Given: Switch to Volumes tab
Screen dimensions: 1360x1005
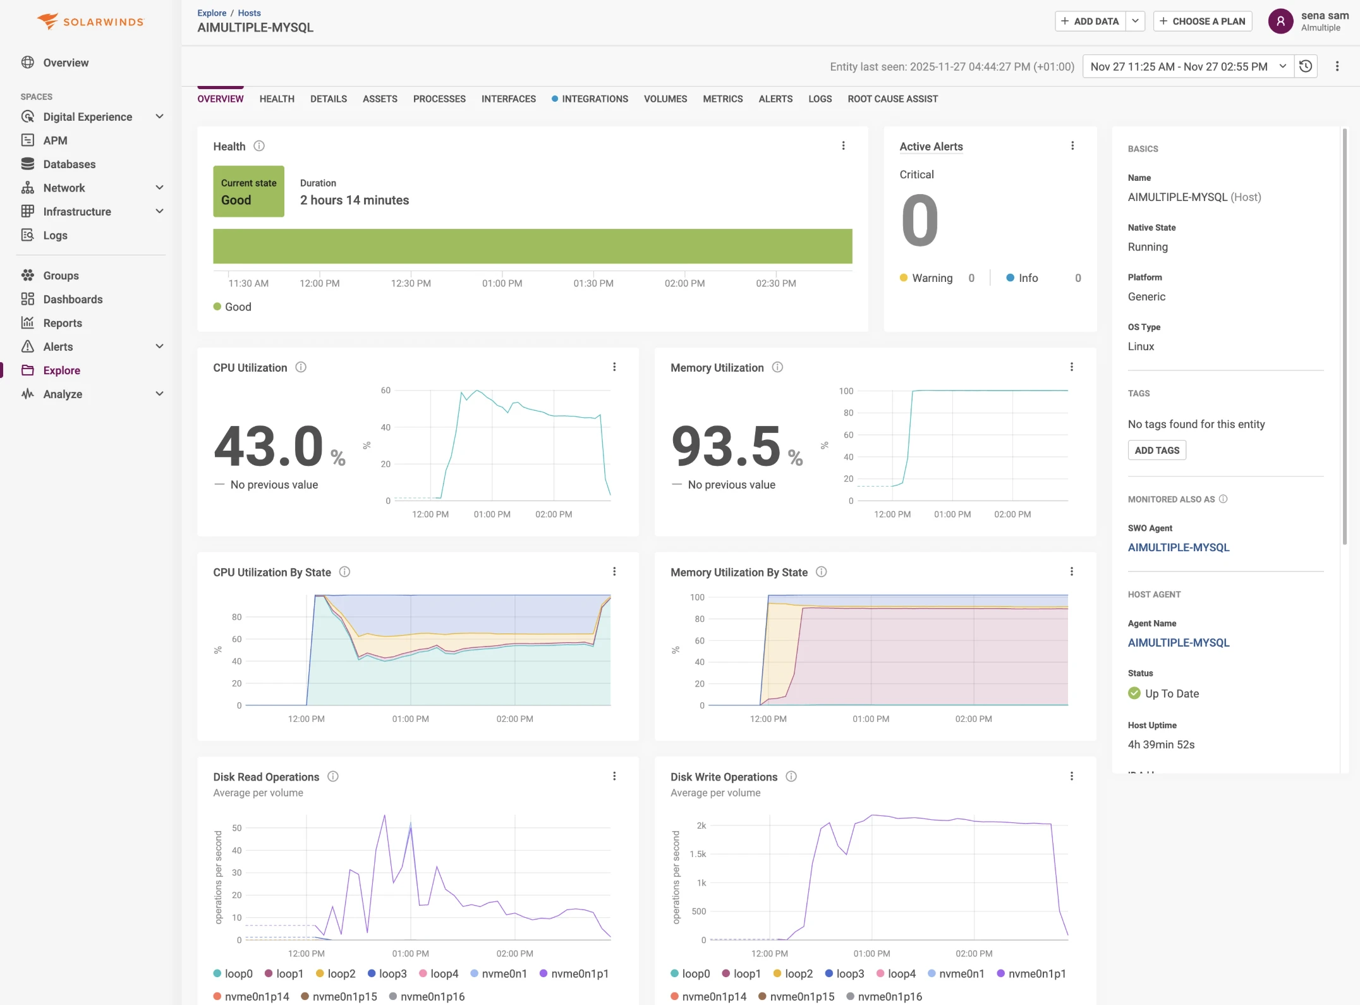Looking at the screenshot, I should (665, 99).
